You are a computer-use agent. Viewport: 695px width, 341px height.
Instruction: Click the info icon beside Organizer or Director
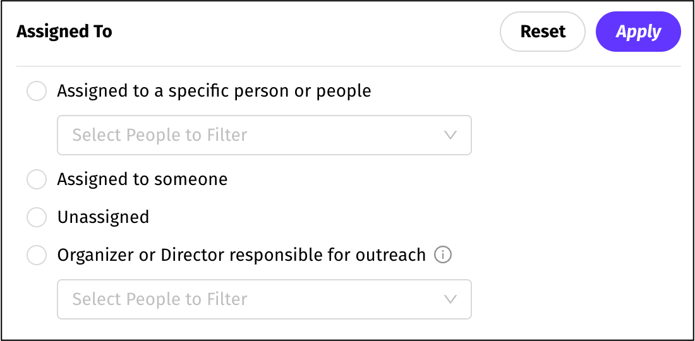point(443,255)
